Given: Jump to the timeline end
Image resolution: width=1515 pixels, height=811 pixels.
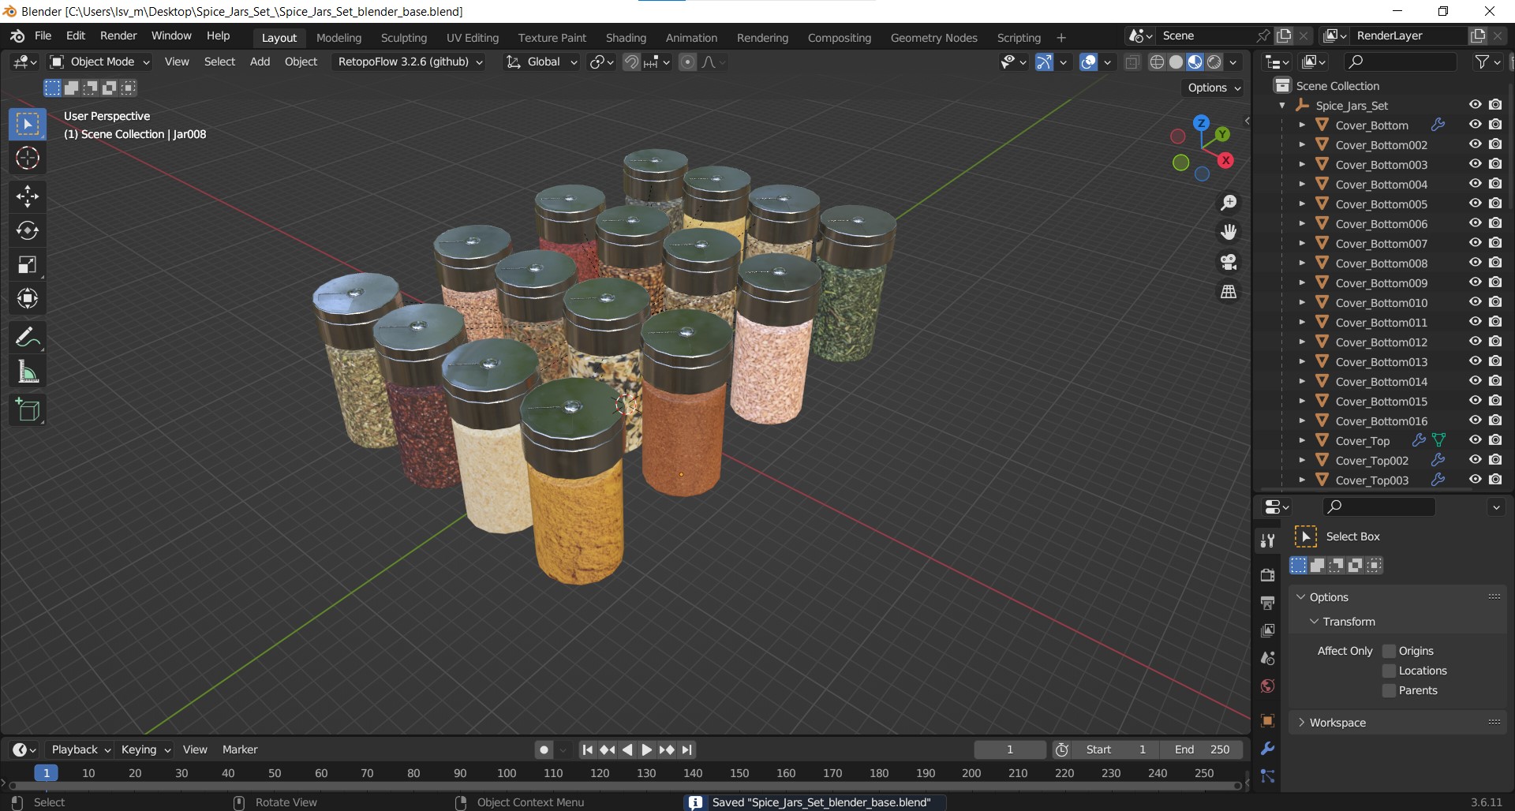Looking at the screenshot, I should coord(686,749).
